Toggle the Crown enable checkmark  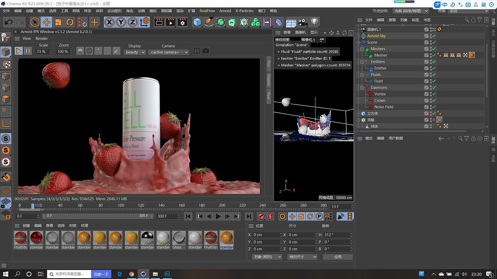[x=434, y=100]
